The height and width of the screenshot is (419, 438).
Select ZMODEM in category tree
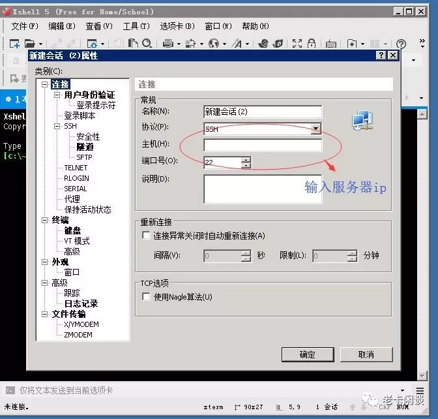78,335
